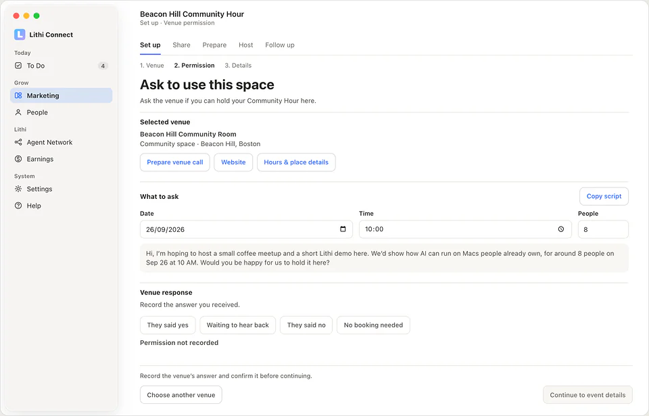
Task: Click the Permission not recorded status
Action: [x=179, y=343]
